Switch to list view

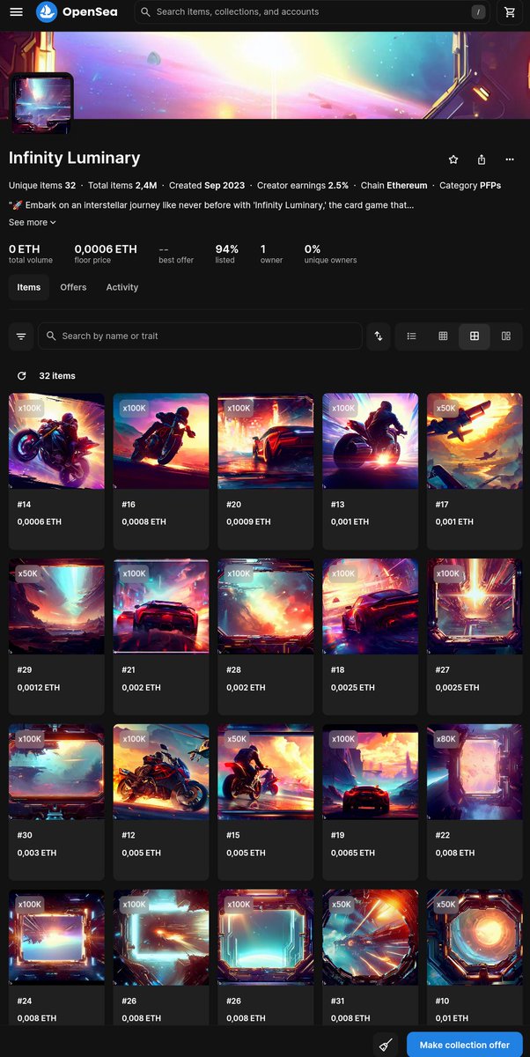tap(411, 336)
